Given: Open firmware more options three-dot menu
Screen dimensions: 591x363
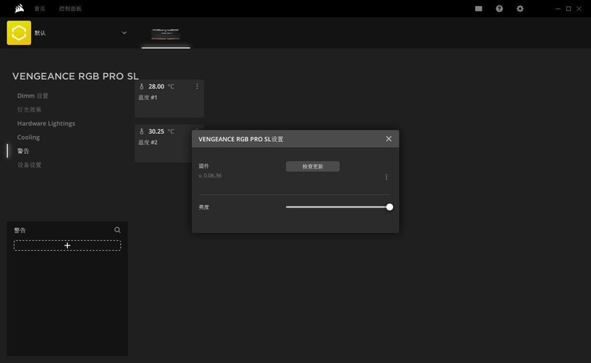Looking at the screenshot, I should pos(386,177).
